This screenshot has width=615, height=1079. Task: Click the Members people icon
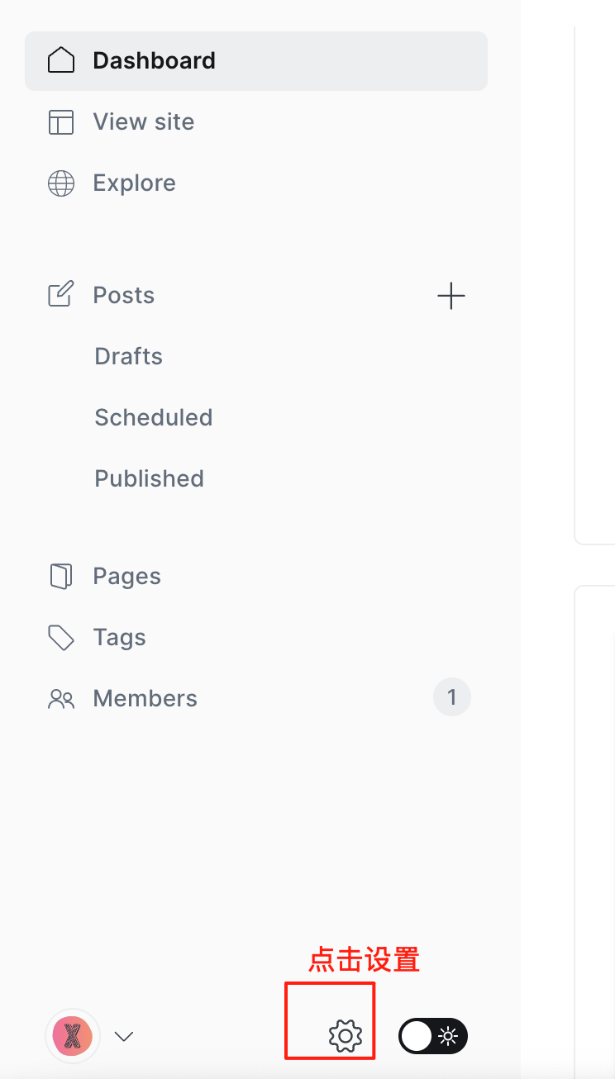click(61, 699)
